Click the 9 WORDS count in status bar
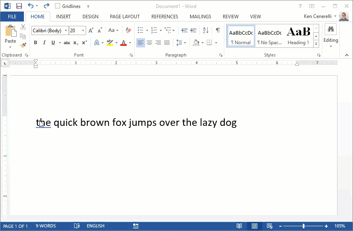 [45, 226]
